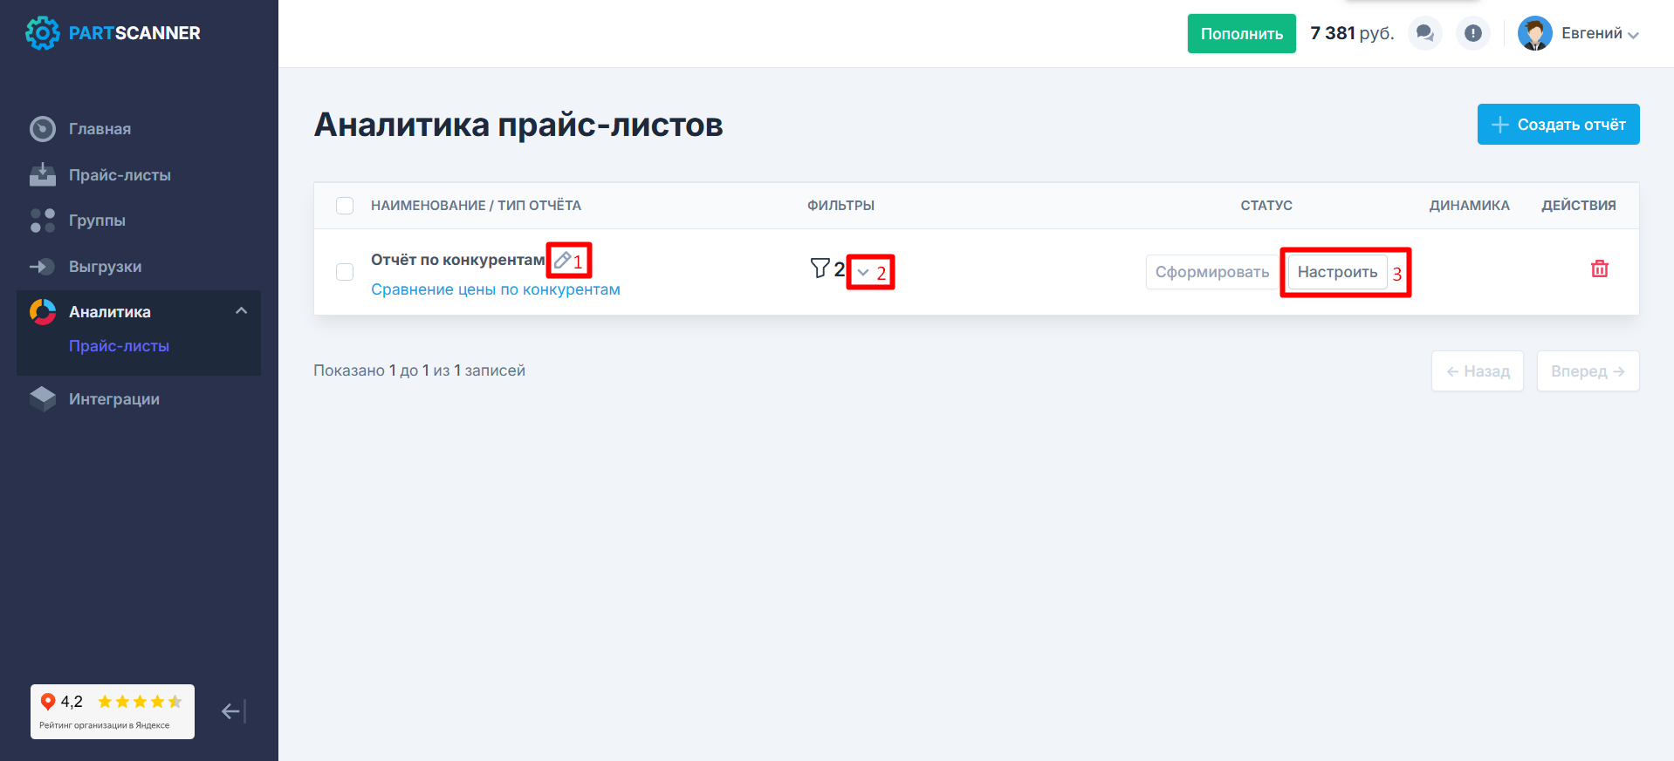Click the funnel filter icon
1674x761 pixels.
820,268
